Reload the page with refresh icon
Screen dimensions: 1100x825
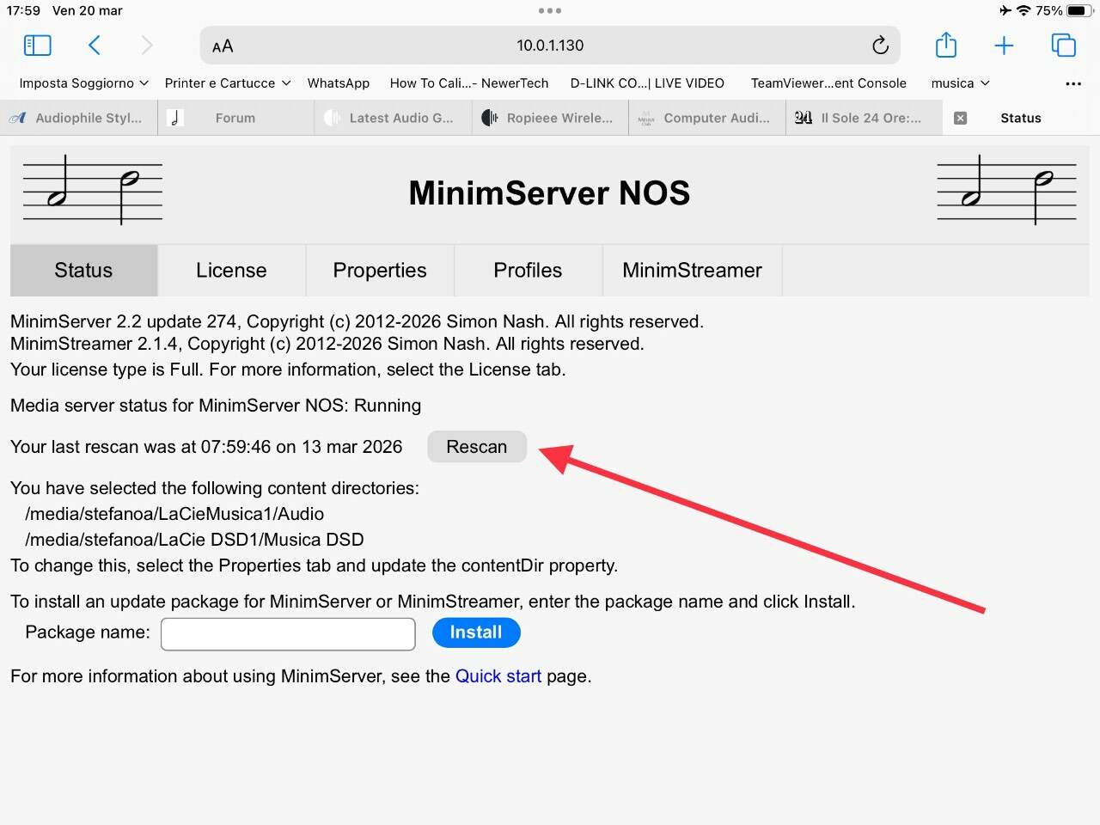coord(879,46)
